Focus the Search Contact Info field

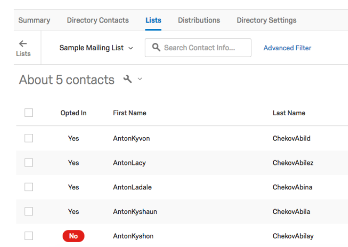coord(198,48)
